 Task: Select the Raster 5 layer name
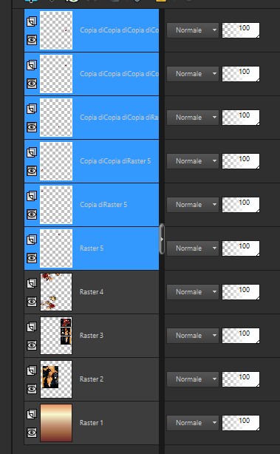[x=92, y=248]
